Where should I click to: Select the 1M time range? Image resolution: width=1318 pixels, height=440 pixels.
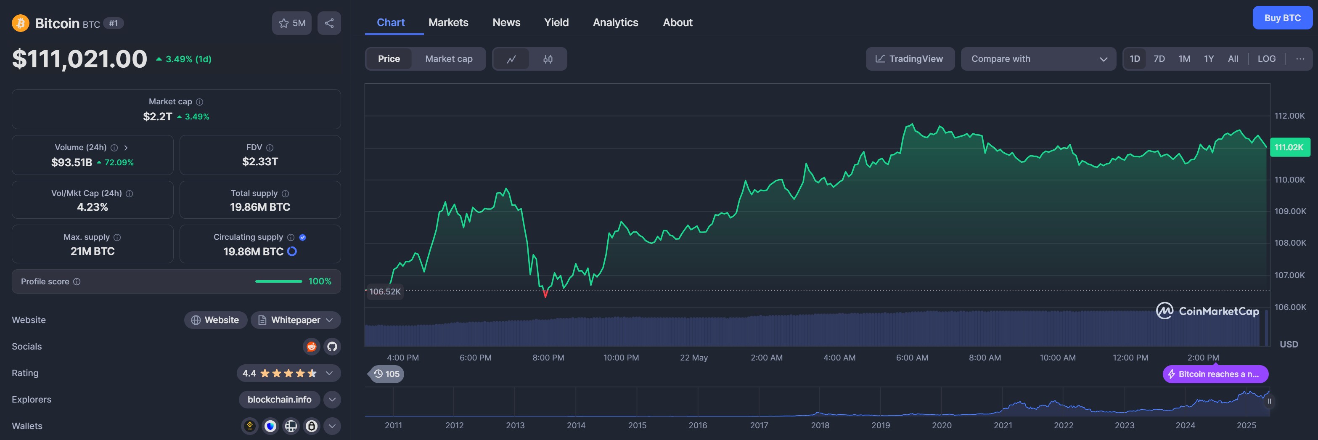[1184, 59]
